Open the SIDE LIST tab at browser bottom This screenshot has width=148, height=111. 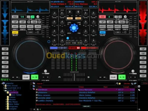pyautogui.click(x=86, y=106)
